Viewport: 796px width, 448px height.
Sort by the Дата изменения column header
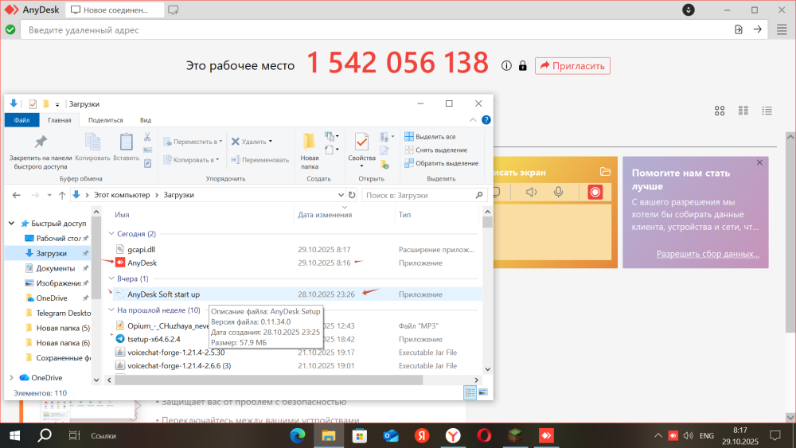tap(325, 215)
